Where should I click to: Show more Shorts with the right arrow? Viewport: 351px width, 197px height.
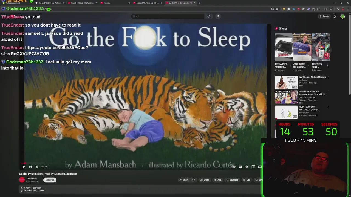click(329, 50)
